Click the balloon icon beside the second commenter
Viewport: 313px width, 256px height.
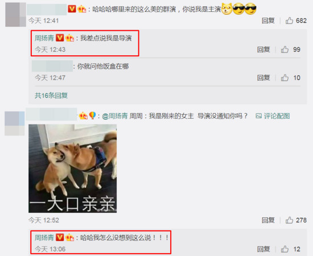pyautogui.click(x=92, y=115)
